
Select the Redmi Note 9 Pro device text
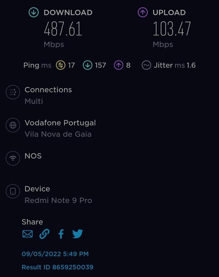(58, 200)
